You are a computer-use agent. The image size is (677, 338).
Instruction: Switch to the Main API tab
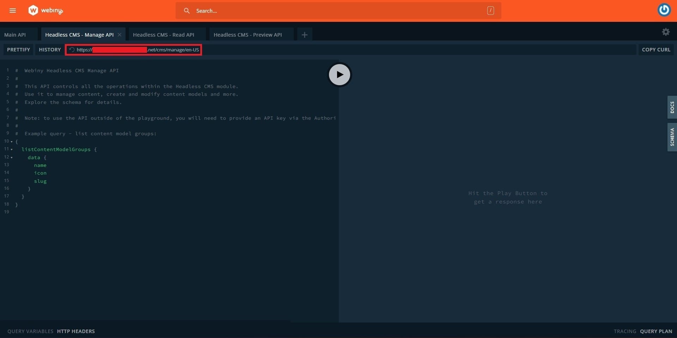click(x=15, y=35)
